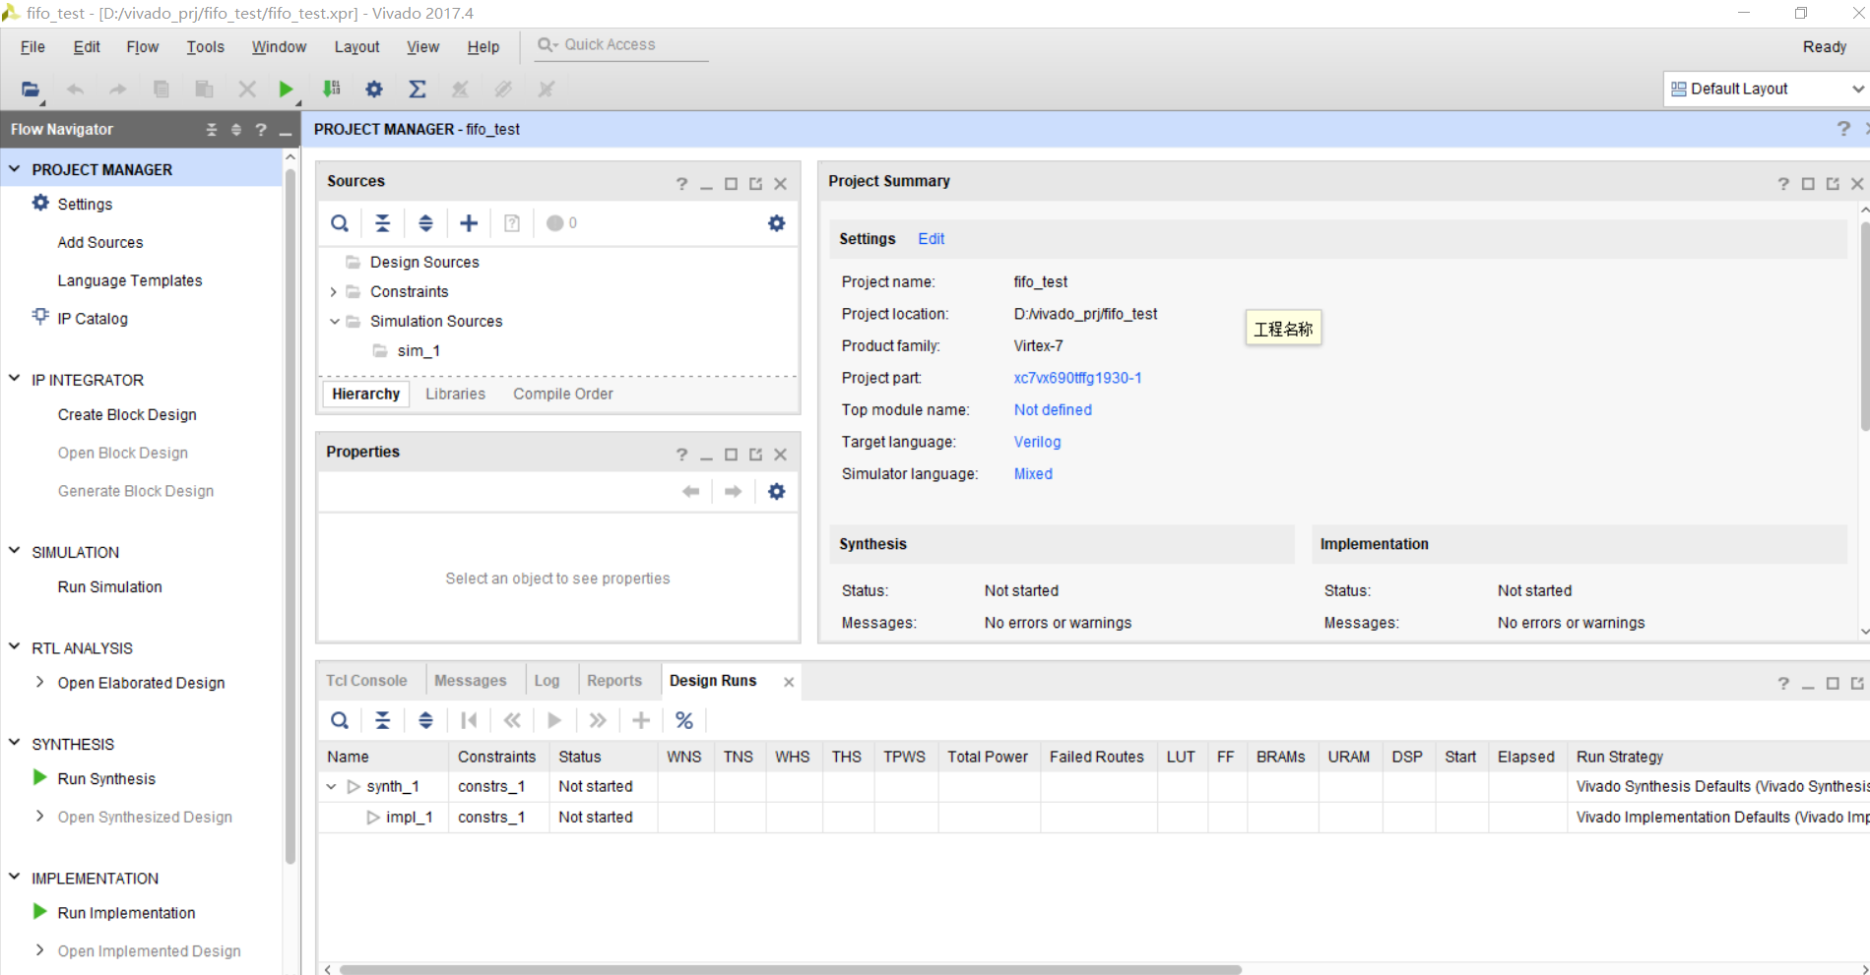Open the Flow menu
This screenshot has height=975, width=1870.
[143, 46]
